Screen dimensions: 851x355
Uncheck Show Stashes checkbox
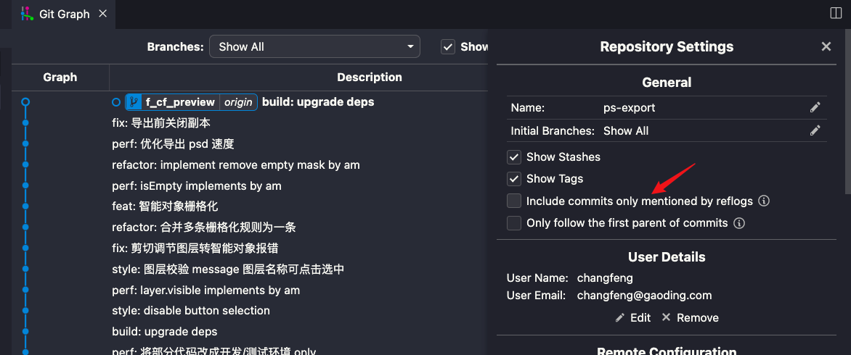(514, 157)
